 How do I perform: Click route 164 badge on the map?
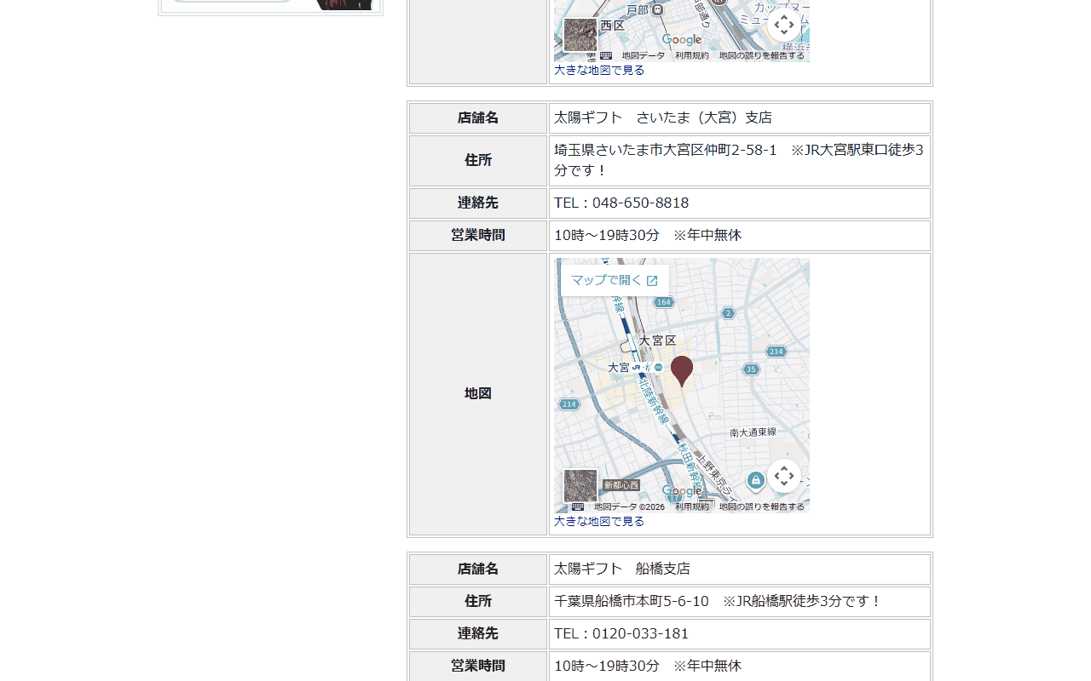pyautogui.click(x=664, y=302)
